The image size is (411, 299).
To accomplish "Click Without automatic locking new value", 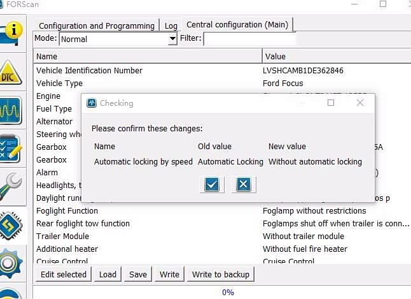I will [x=315, y=161].
